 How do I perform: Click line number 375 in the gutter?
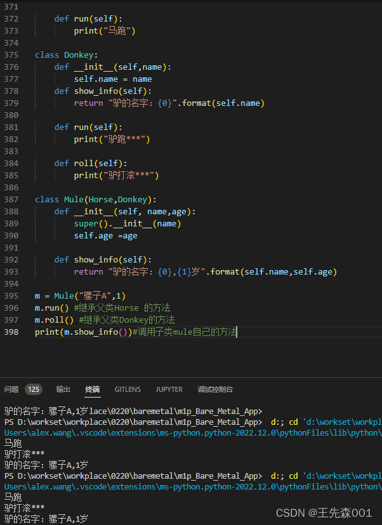(x=11, y=55)
